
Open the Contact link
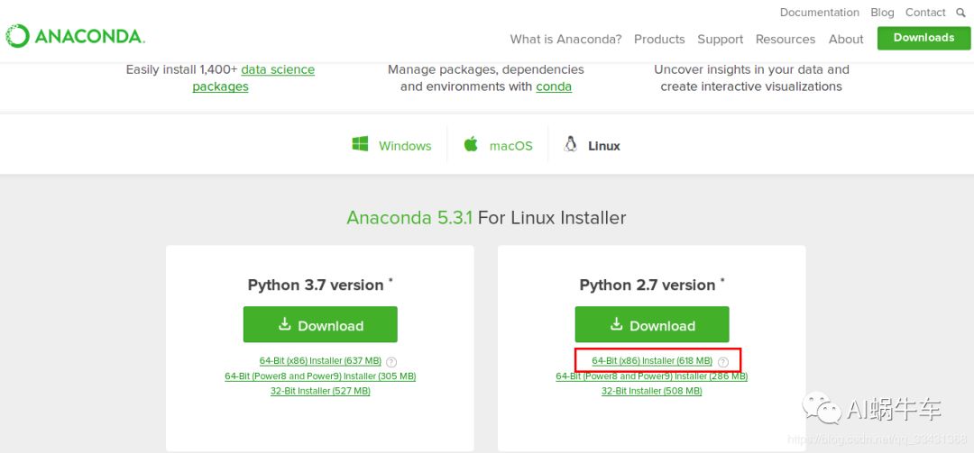[x=925, y=13]
